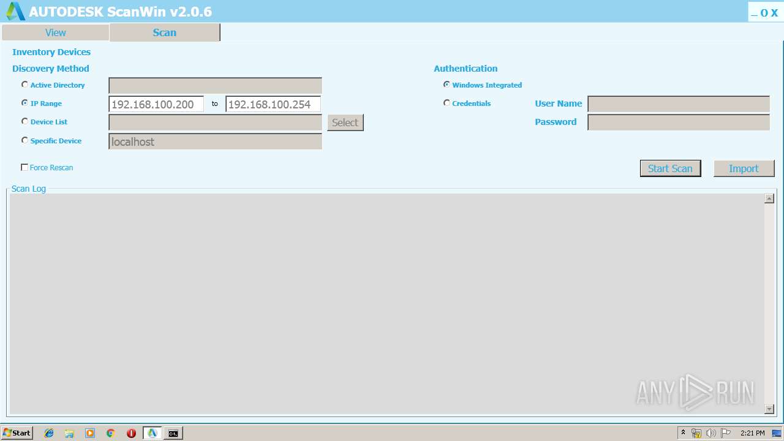Focus the end IP field 192.168.100.254

point(273,104)
